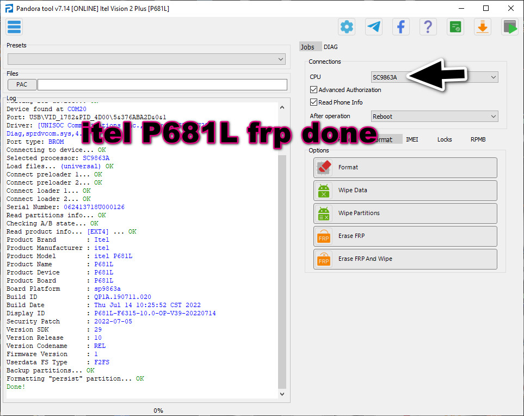Click Port type BROM text

(x=56, y=142)
